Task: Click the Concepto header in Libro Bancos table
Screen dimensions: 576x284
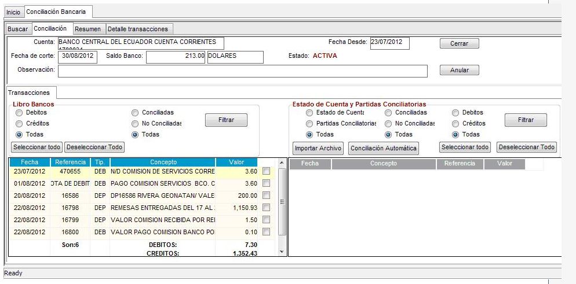Action: tap(163, 162)
